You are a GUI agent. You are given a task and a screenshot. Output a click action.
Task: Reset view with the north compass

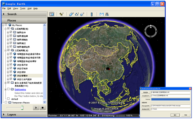[x=151, y=31]
